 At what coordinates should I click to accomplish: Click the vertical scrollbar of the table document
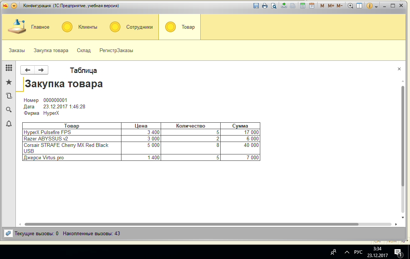(x=403, y=136)
